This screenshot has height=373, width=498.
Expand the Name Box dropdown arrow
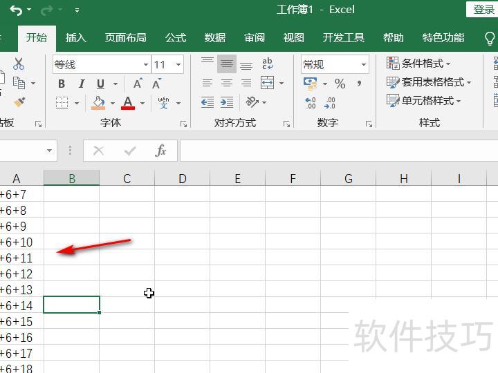point(50,151)
